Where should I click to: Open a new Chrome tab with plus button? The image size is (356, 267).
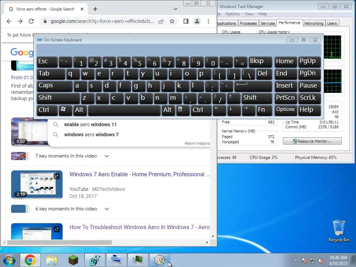pos(95,9)
